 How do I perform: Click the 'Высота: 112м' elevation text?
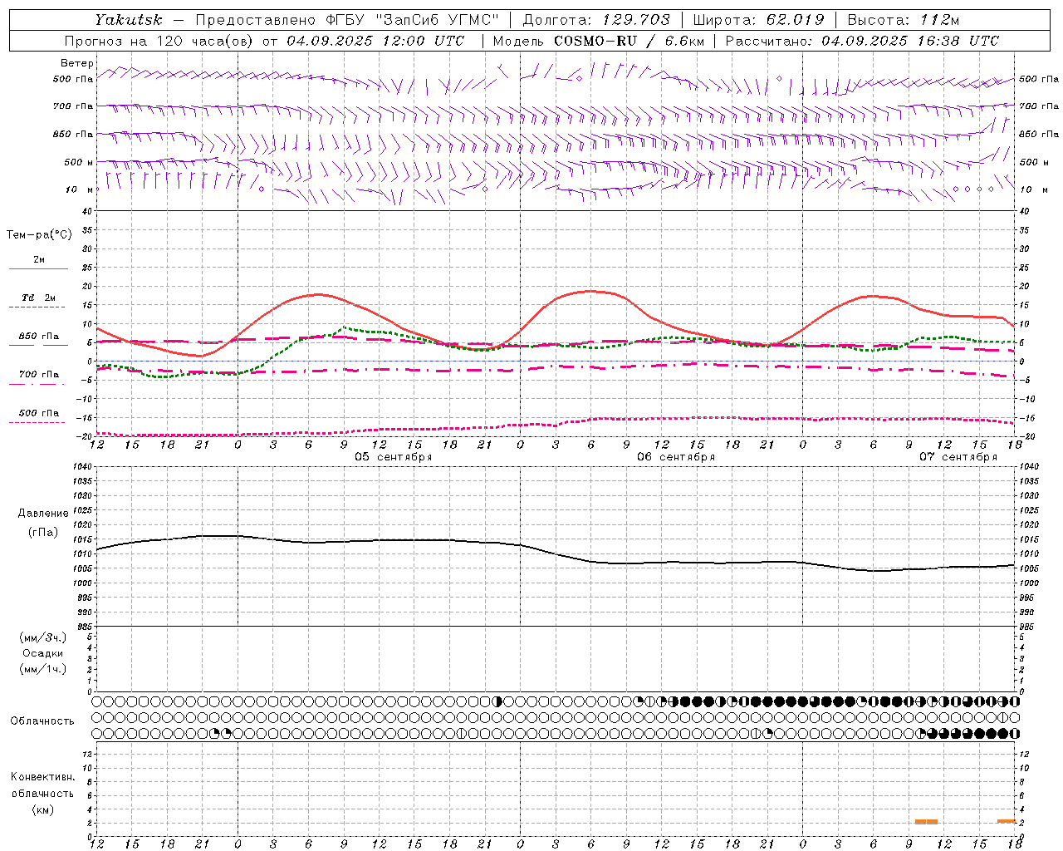[904, 19]
